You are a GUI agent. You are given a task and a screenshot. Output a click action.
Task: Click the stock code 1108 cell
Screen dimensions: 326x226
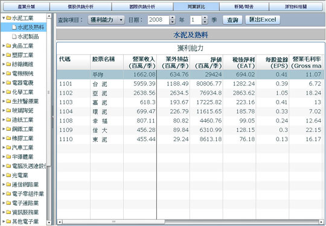[x=66, y=121]
